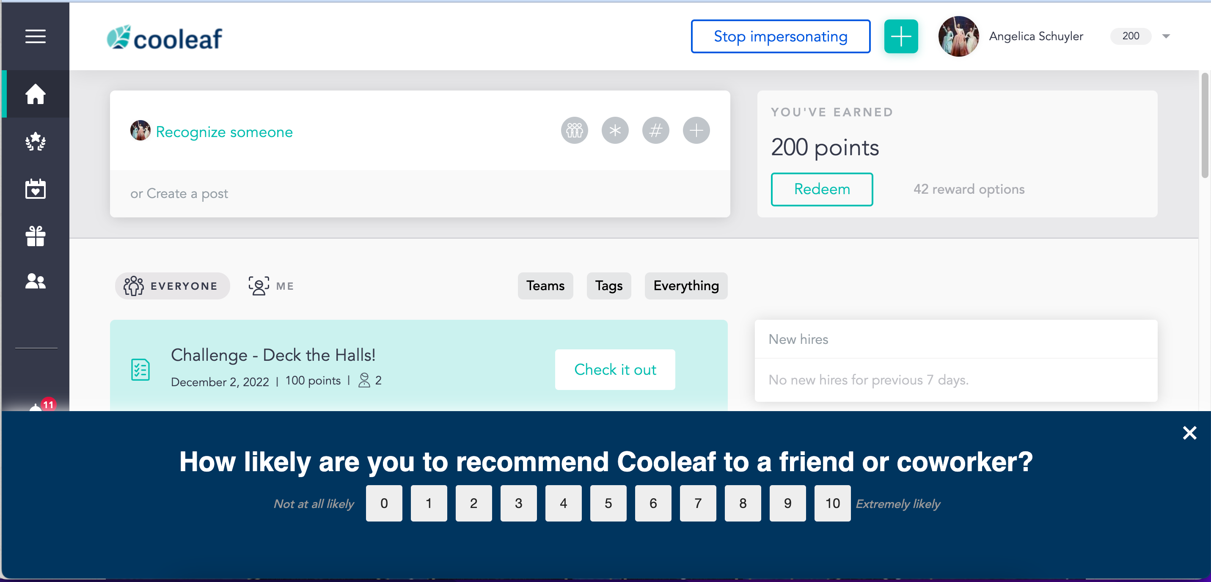This screenshot has width=1211, height=582.
Task: Select the Everything feed filter
Action: (x=685, y=286)
